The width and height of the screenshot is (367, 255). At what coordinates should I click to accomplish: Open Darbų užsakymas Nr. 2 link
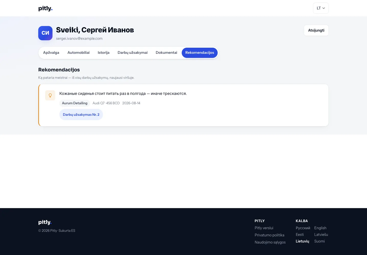pos(81,114)
